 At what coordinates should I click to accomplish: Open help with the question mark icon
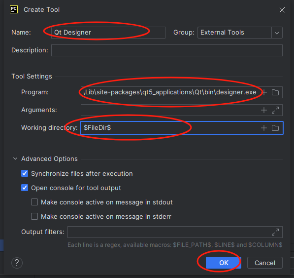(17, 263)
